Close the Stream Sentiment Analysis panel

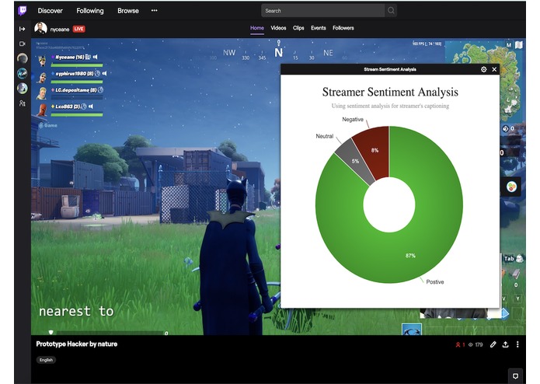coord(494,69)
